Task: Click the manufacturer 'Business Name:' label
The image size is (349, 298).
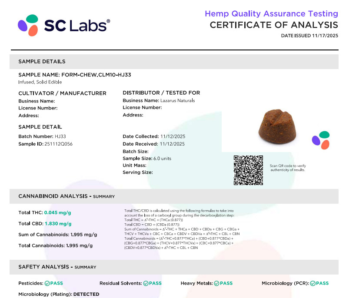Action: 37,101
